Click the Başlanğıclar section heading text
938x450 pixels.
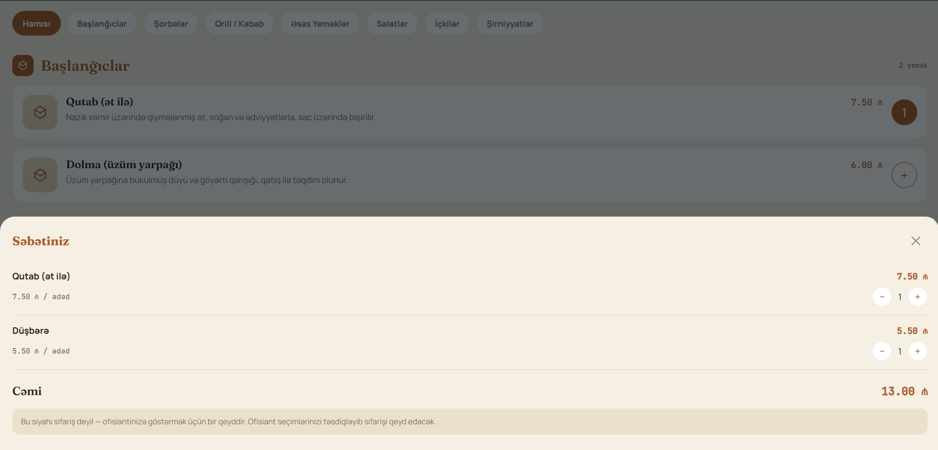click(x=85, y=66)
